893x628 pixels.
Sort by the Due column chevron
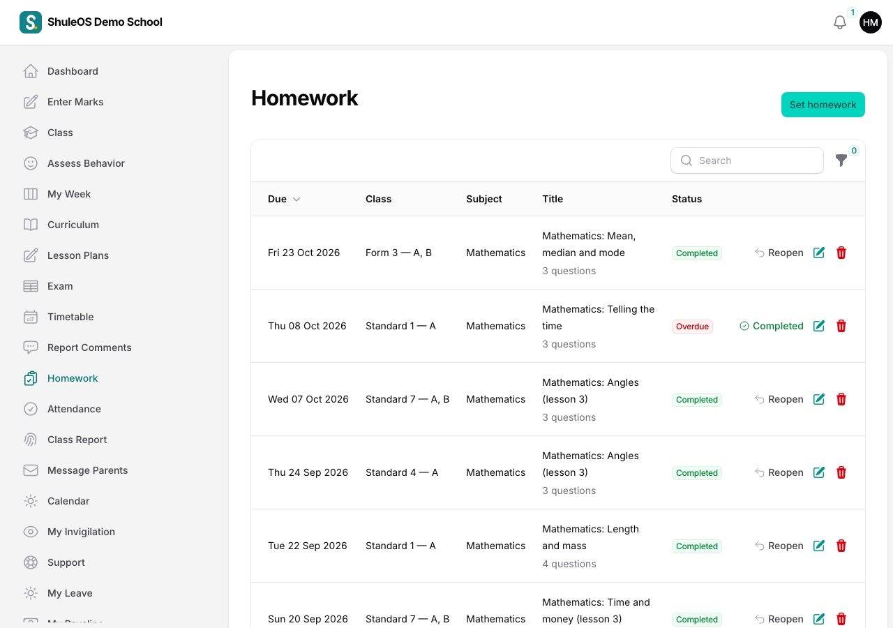coord(297,199)
